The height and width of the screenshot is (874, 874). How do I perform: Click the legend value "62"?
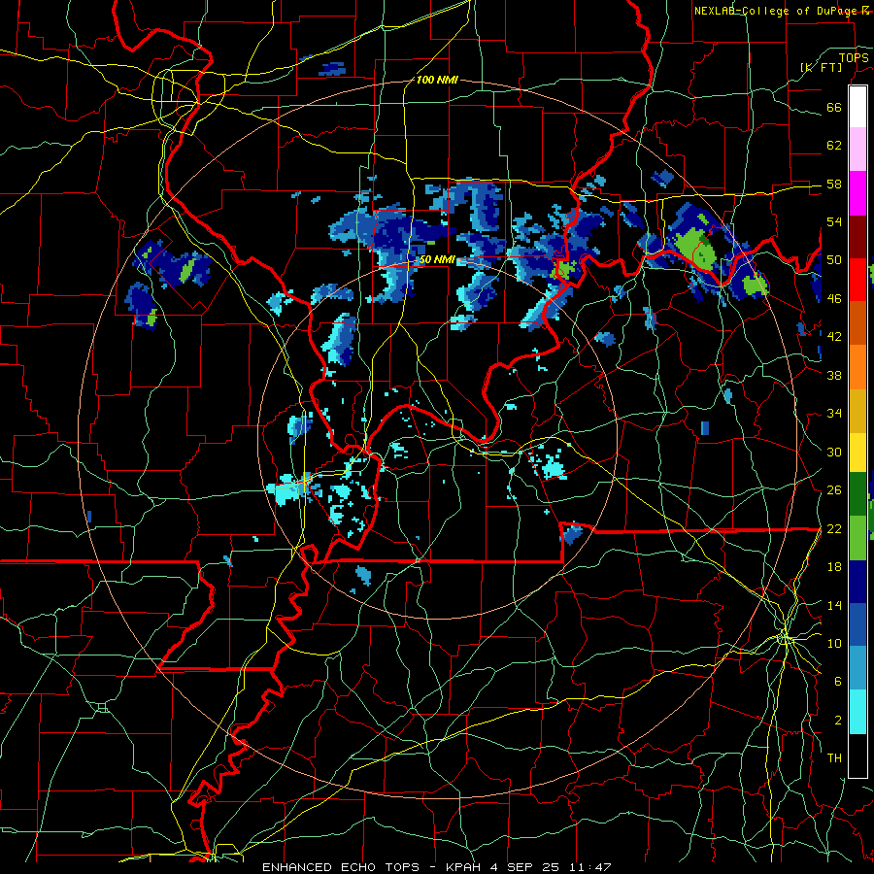834,146
